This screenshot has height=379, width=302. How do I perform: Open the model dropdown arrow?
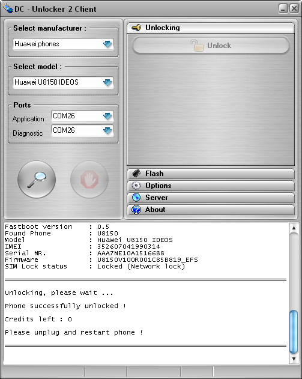[107, 82]
